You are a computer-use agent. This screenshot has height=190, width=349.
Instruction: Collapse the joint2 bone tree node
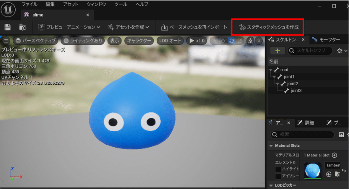[x=277, y=84]
